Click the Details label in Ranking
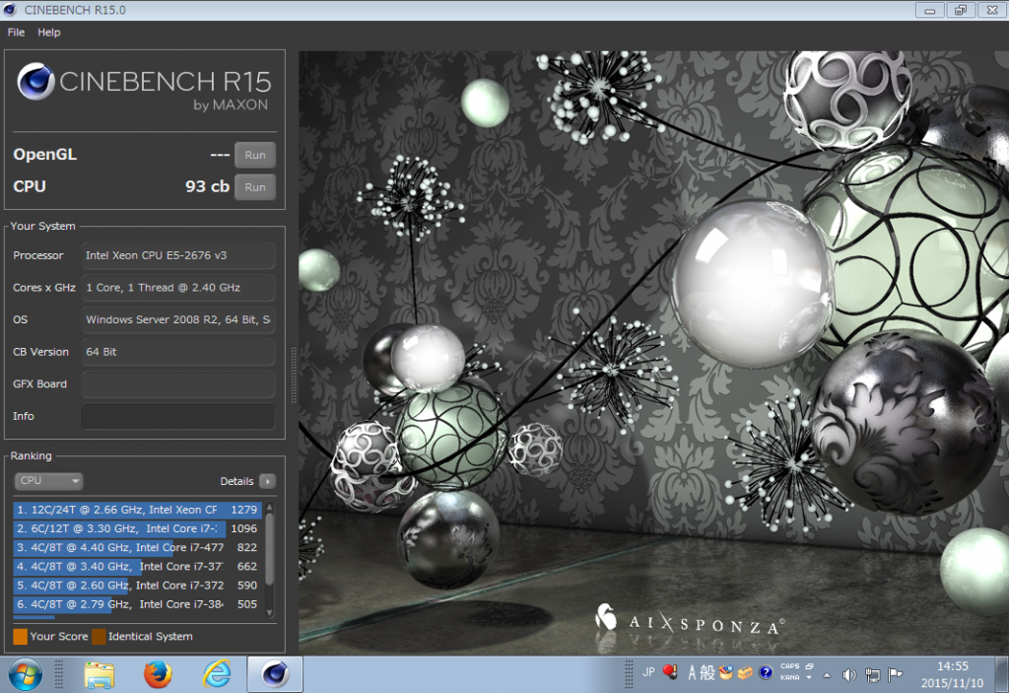Screen dimensions: 1009x693 point(236,481)
